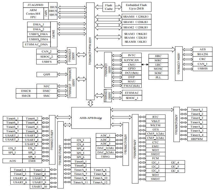This screenshot has height=190, width=214.
Task: Click the GPIO block
Action: point(132,69)
